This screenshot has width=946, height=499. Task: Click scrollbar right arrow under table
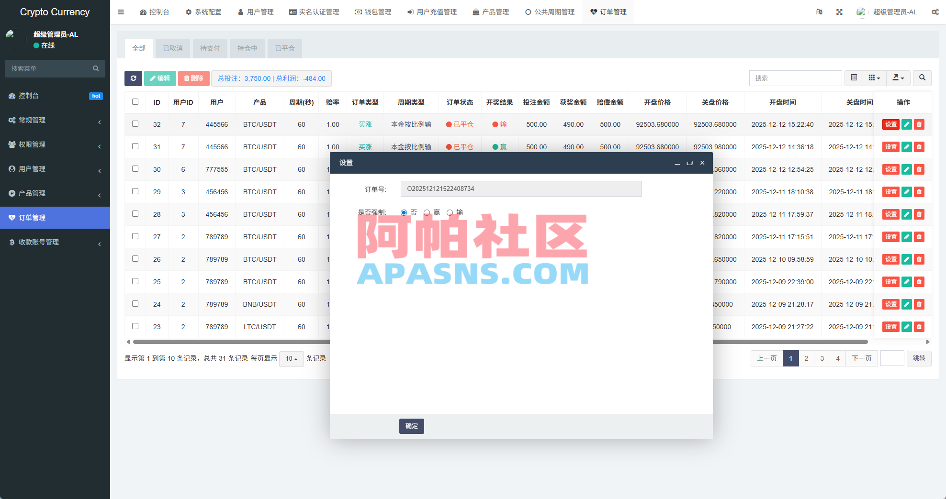coord(928,342)
